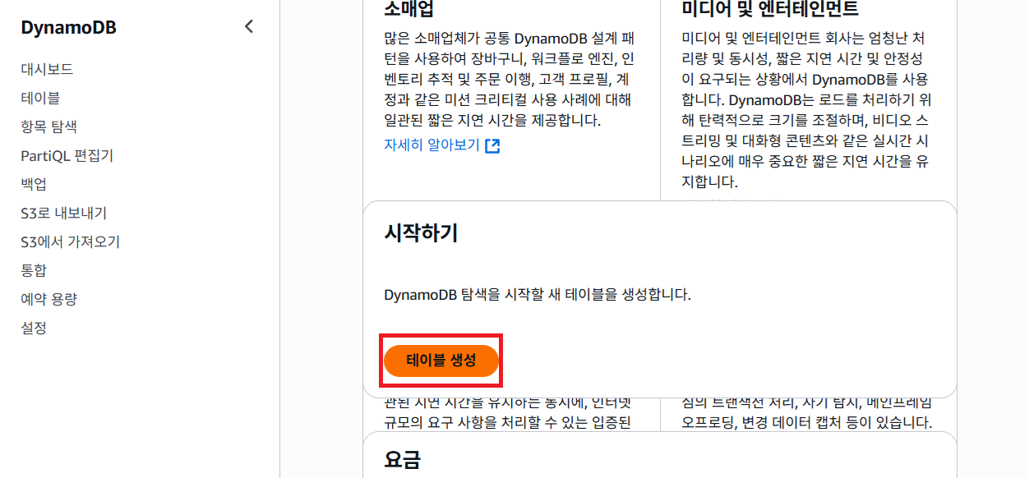Open 항목 탐색 menu item
This screenshot has width=1029, height=478.
(x=49, y=126)
